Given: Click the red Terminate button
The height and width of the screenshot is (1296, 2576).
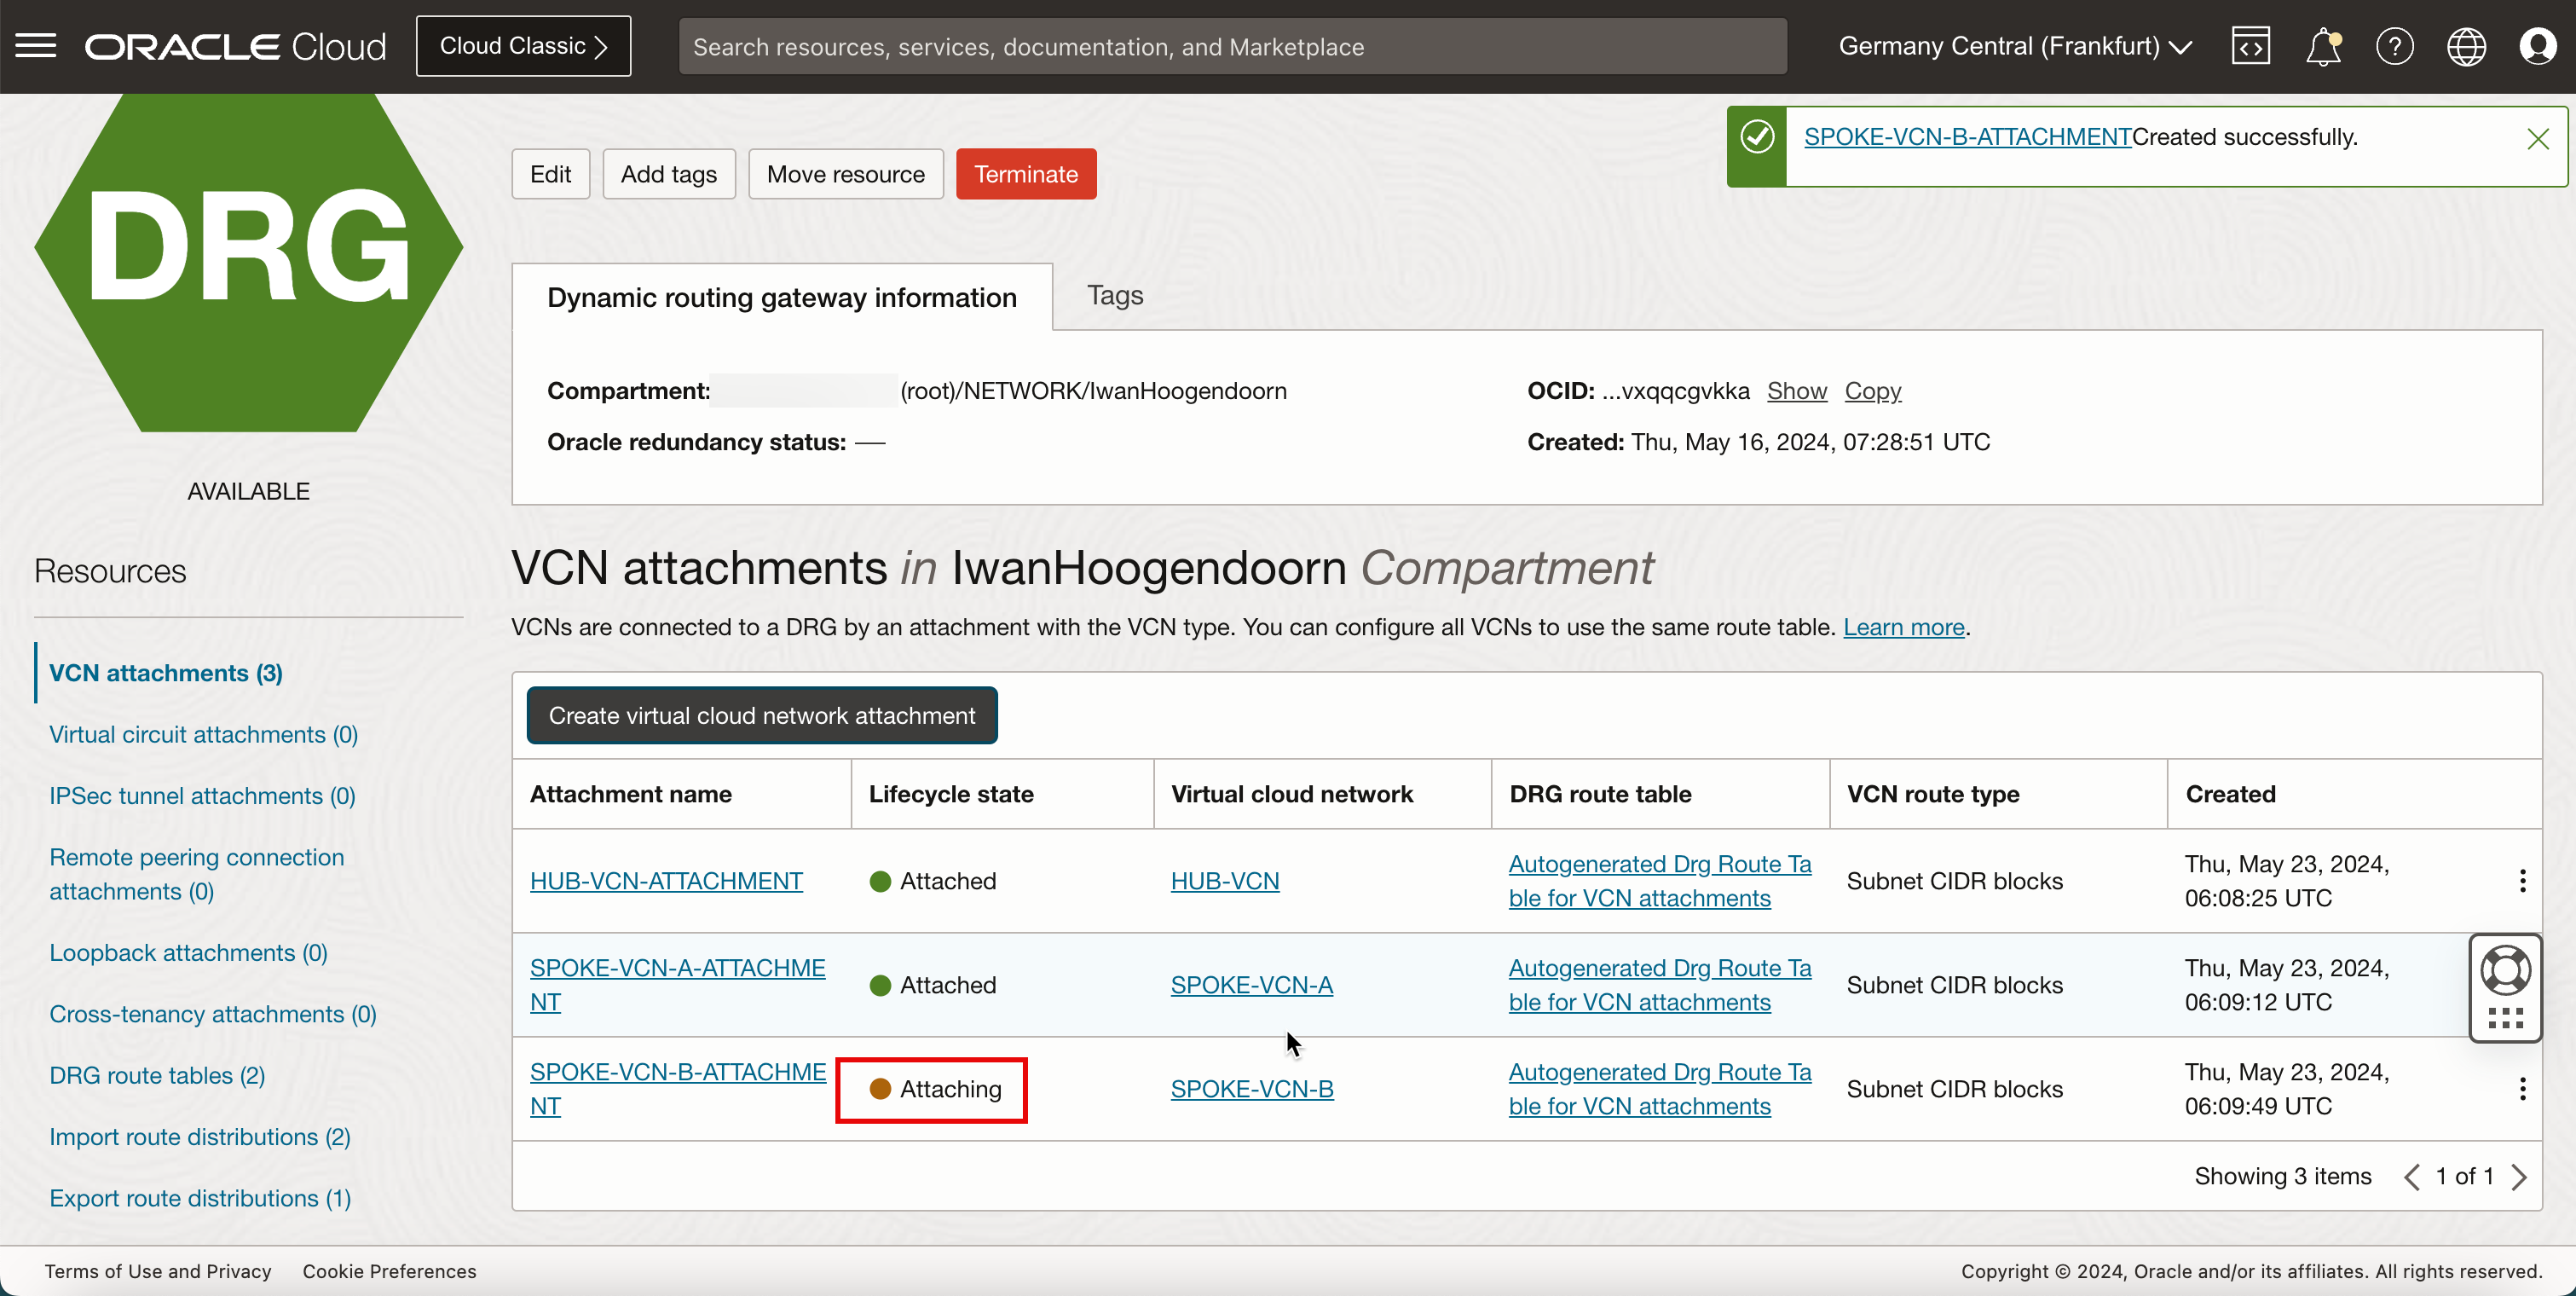Looking at the screenshot, I should click(x=1025, y=174).
